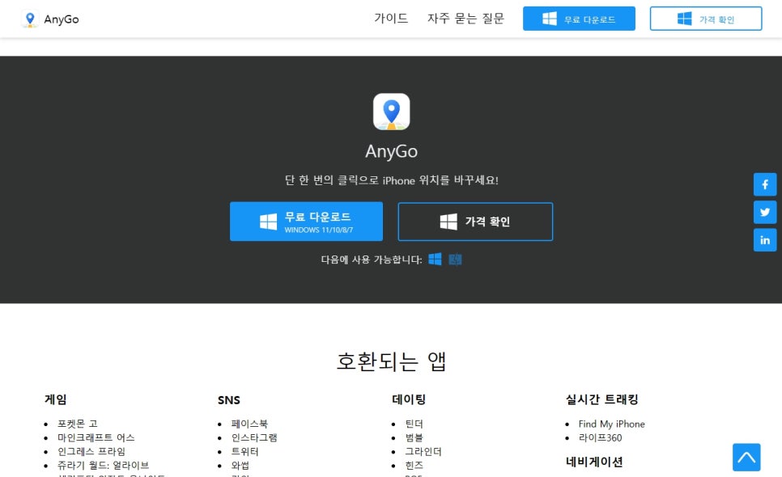The height and width of the screenshot is (477, 782).
Task: Click the 게임 category heading
Action: coord(55,399)
